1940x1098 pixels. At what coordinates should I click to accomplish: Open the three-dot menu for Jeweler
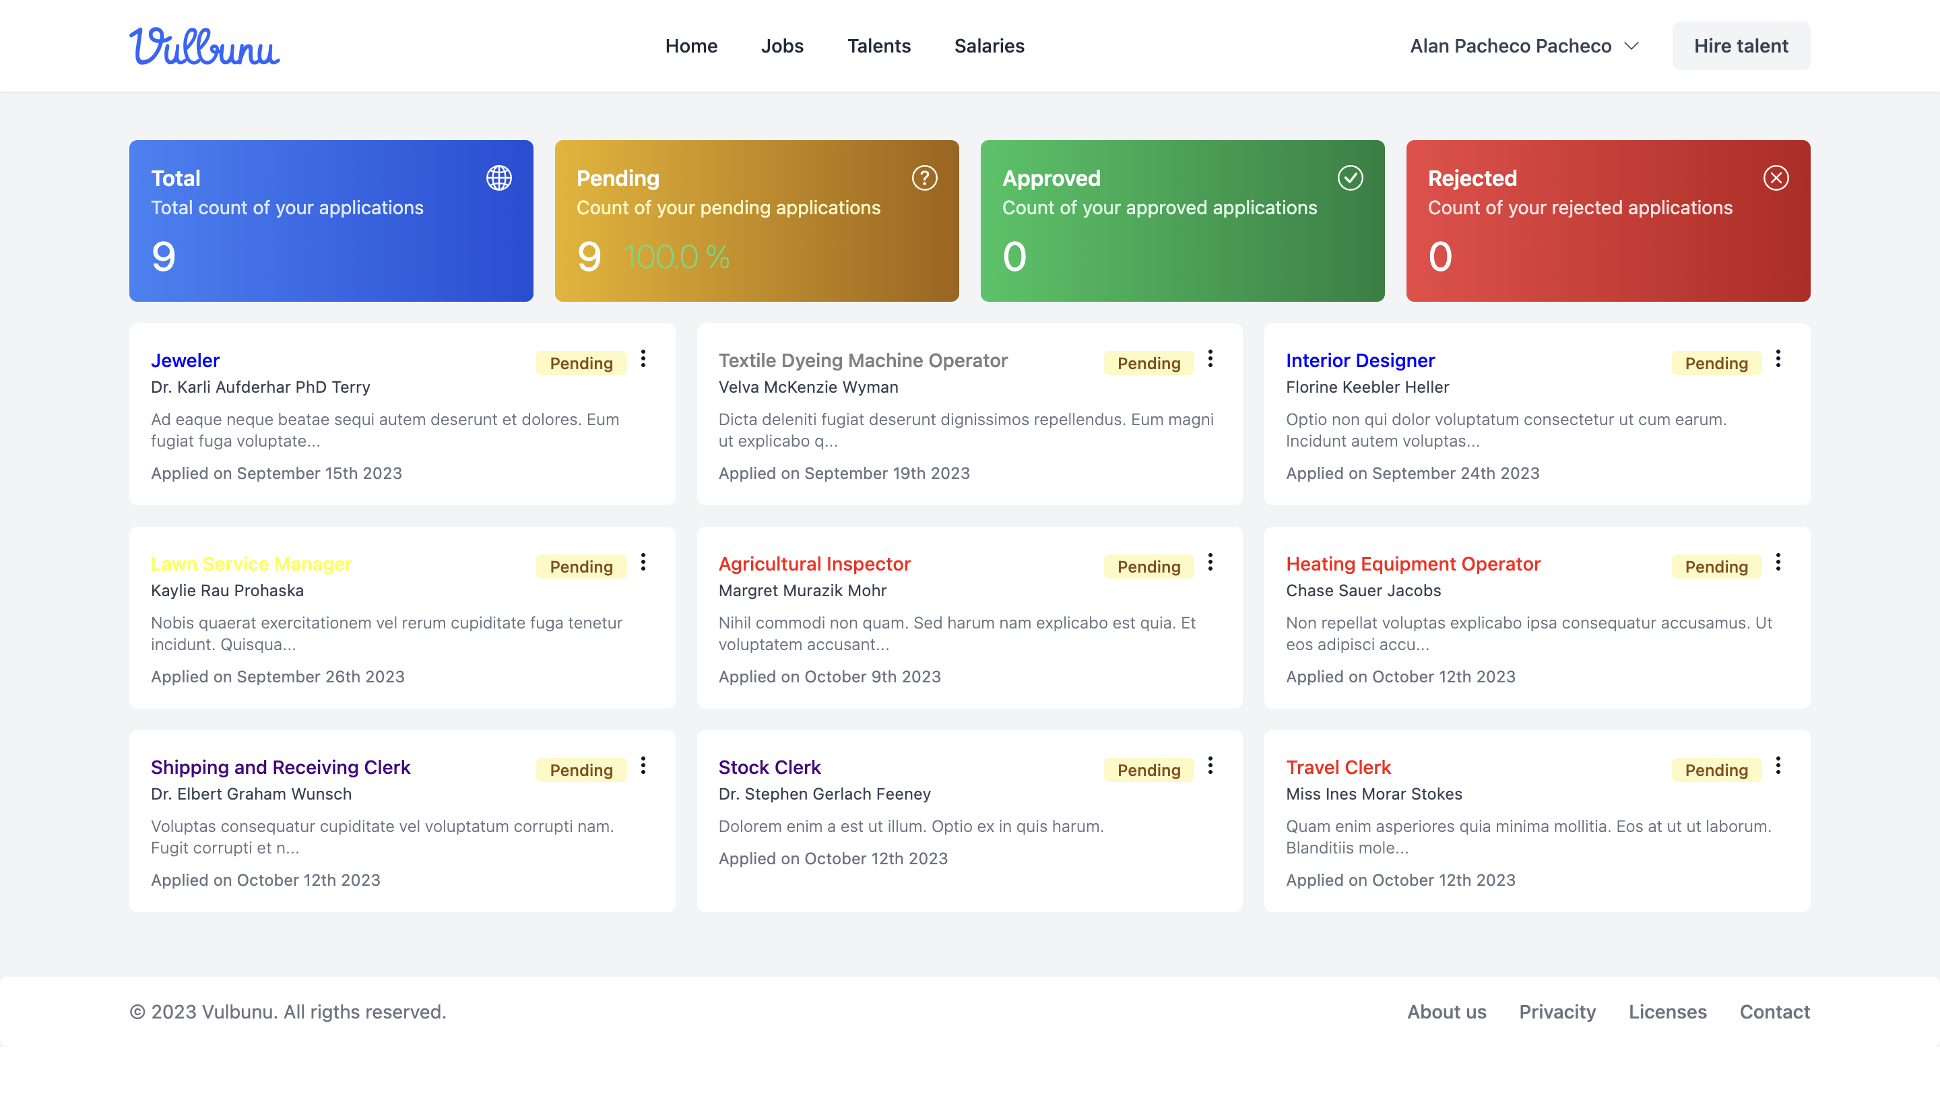(x=643, y=359)
